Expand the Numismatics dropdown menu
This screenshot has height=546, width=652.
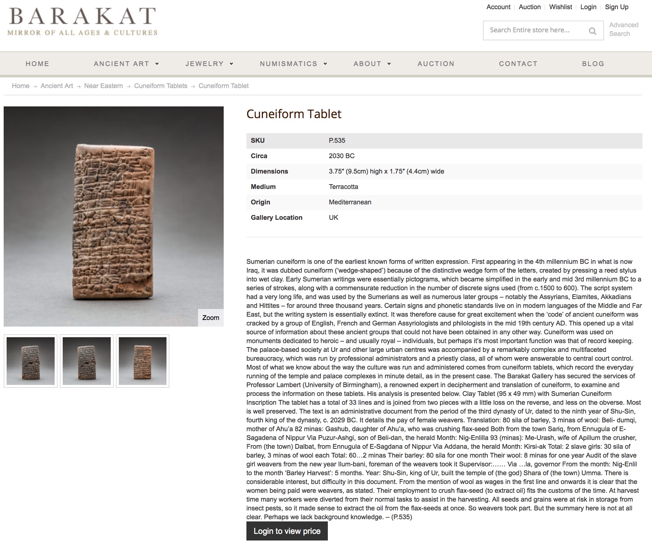pyautogui.click(x=293, y=64)
